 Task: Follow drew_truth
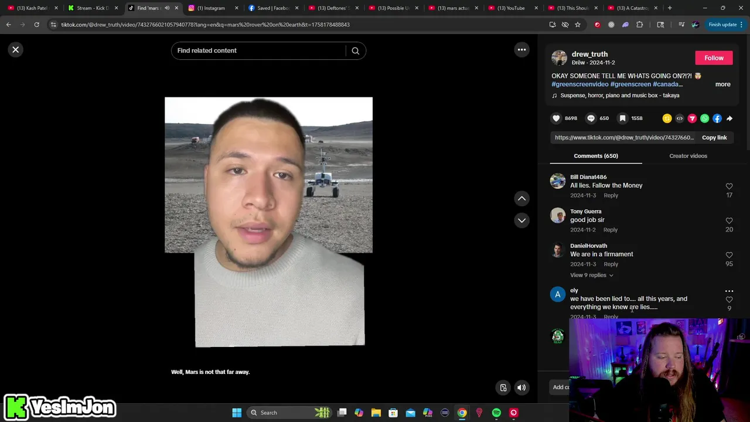714,58
